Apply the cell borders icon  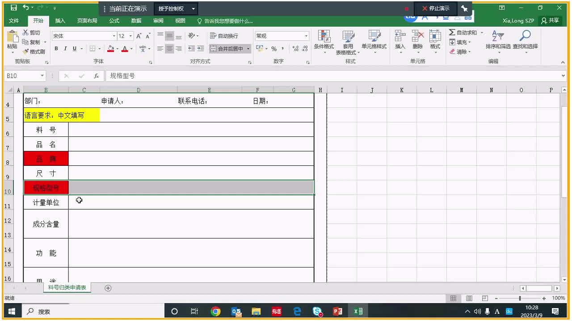tap(93, 49)
